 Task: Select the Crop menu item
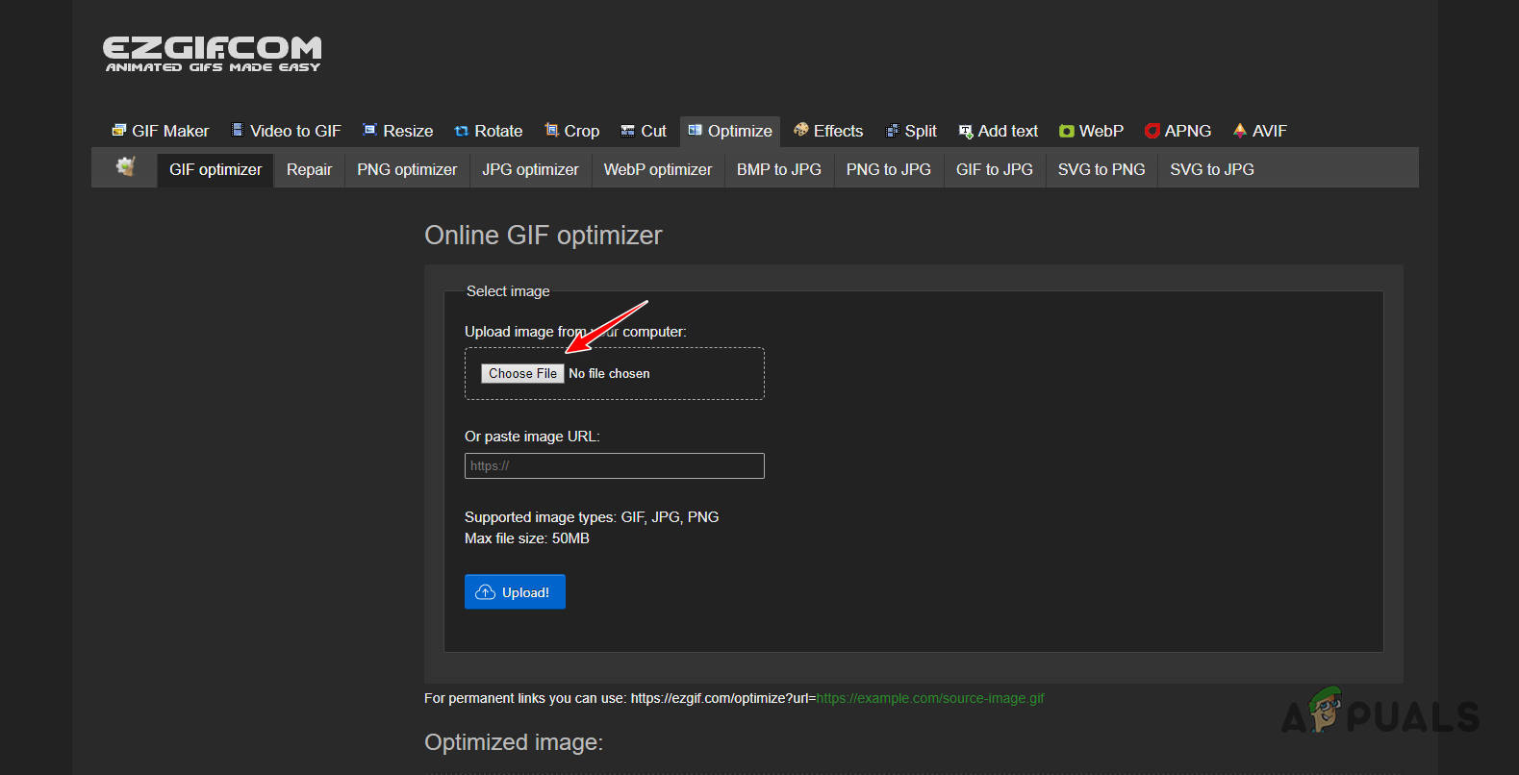pyautogui.click(x=572, y=131)
